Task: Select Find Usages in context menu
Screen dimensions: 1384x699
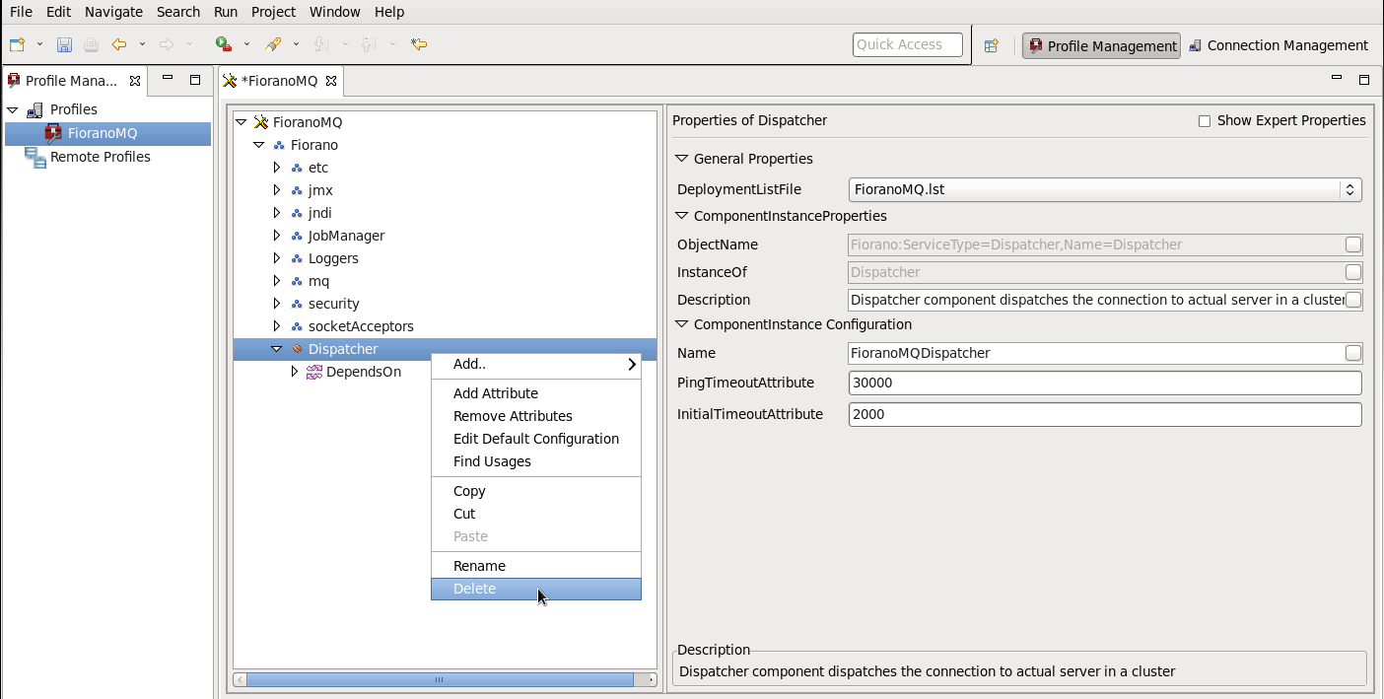Action: [x=536, y=461]
